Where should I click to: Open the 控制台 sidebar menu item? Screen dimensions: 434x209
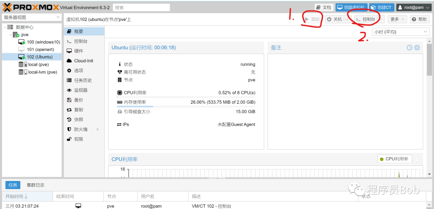pos(84,41)
